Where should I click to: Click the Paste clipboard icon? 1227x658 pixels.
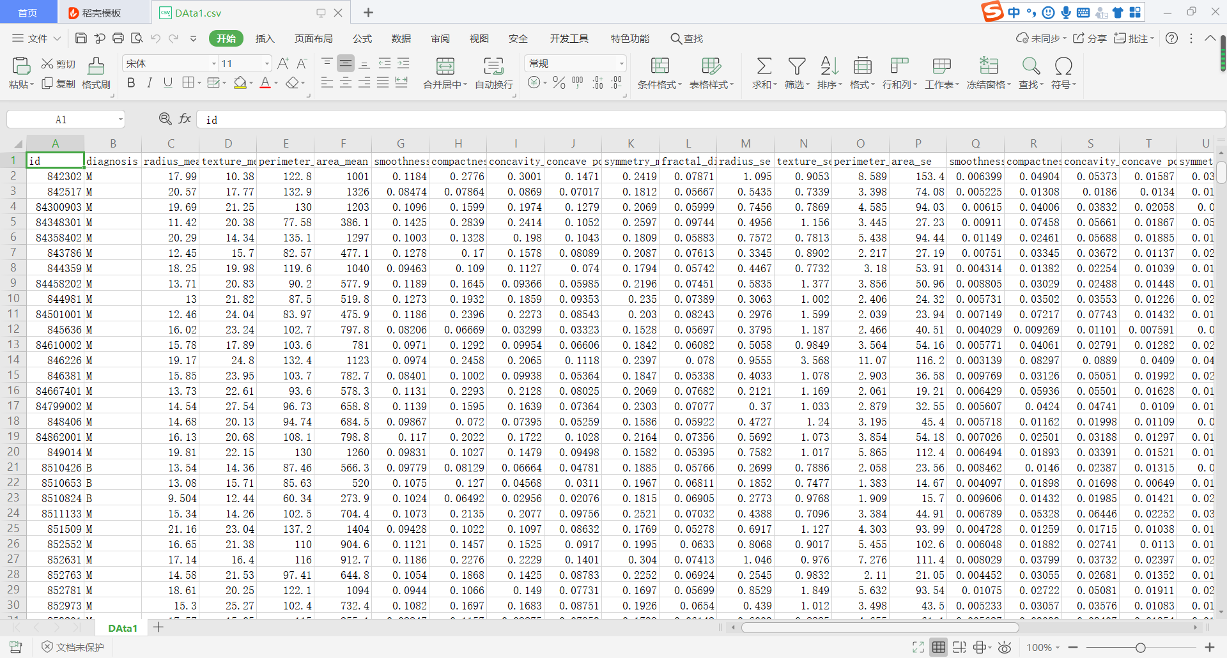click(x=20, y=66)
